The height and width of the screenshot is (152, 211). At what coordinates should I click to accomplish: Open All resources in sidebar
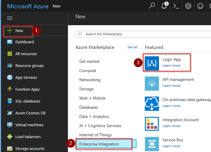click(x=26, y=54)
